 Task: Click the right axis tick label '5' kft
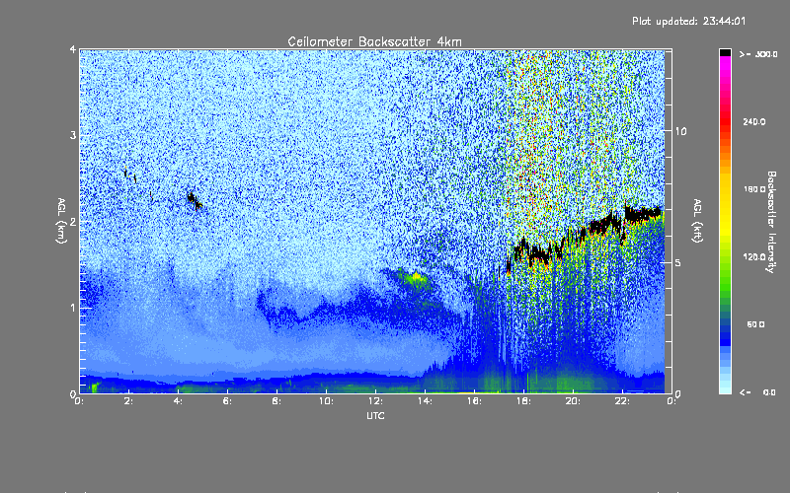[x=677, y=262]
